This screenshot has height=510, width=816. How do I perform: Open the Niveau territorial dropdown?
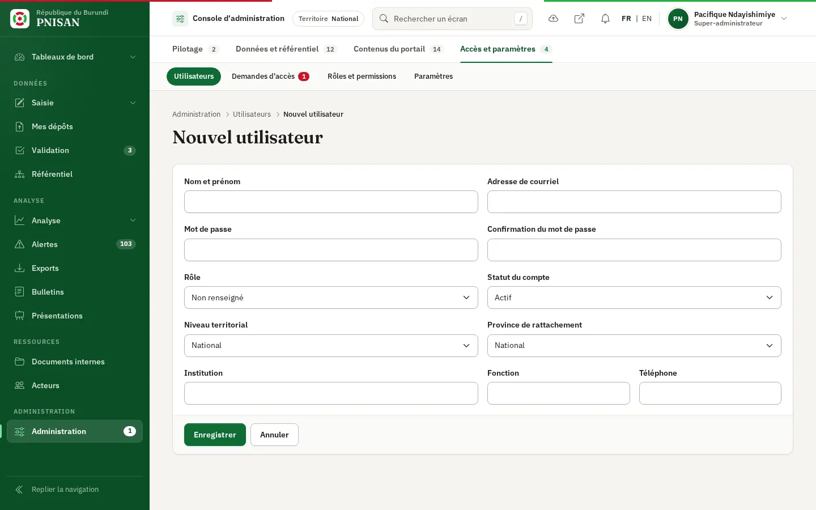click(331, 346)
